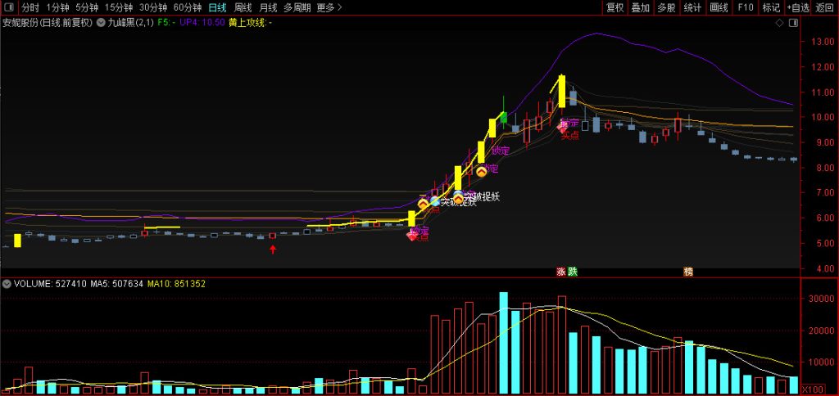
Task: Click the diamond icon at chart top-right
Action: click(x=778, y=23)
